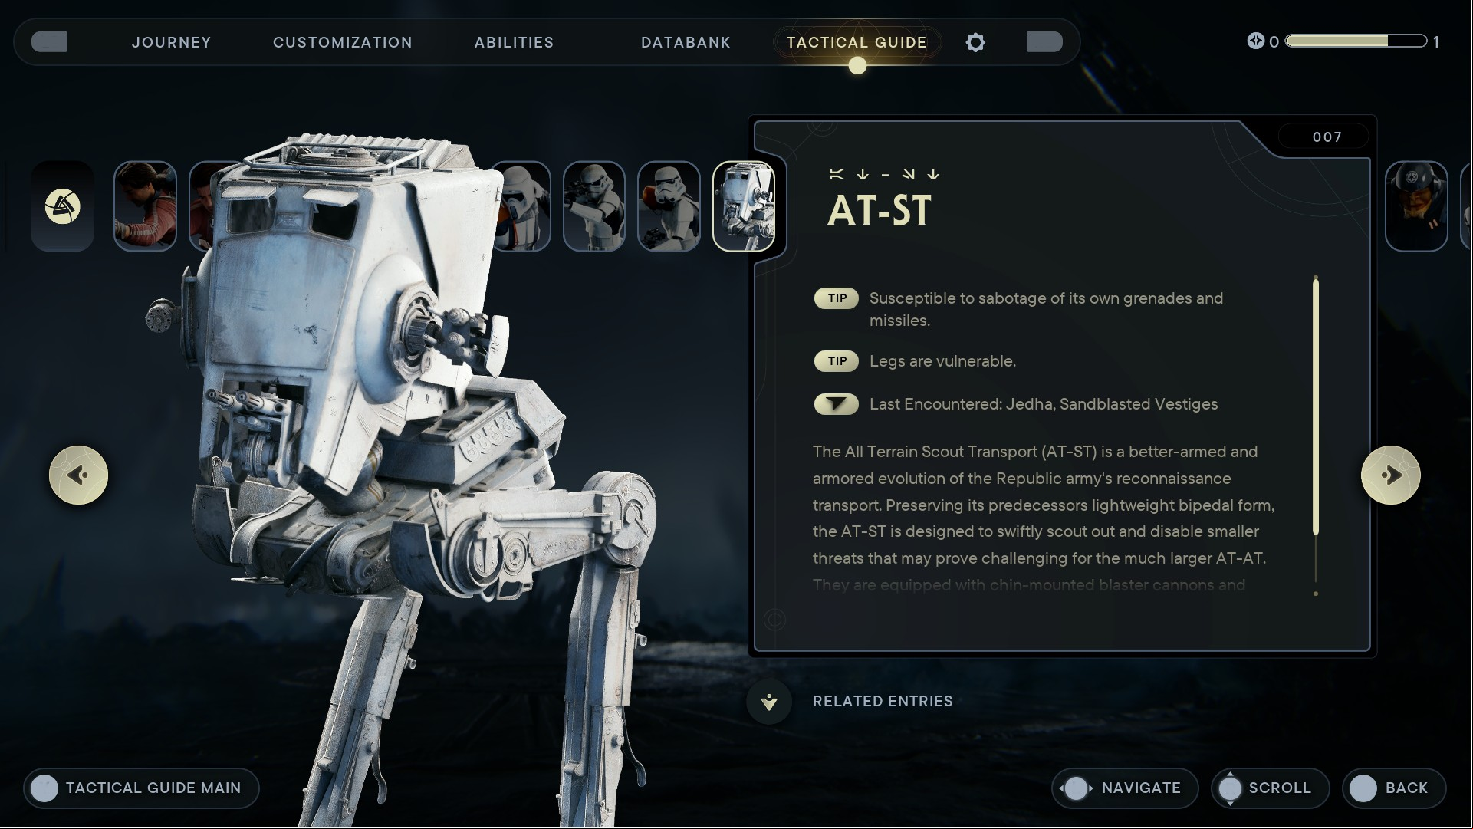The height and width of the screenshot is (829, 1473).
Task: Click the experience progress bar
Action: pyautogui.click(x=1356, y=41)
